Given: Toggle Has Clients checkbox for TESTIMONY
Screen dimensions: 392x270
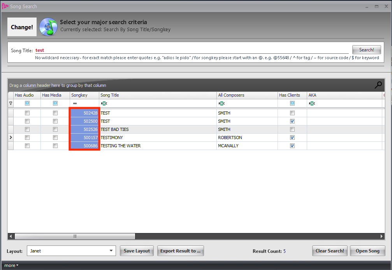Looking at the screenshot, I should [292, 138].
